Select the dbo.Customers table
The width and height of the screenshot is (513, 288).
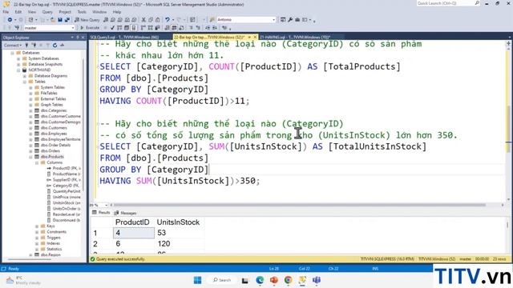pyautogui.click(x=54, y=128)
